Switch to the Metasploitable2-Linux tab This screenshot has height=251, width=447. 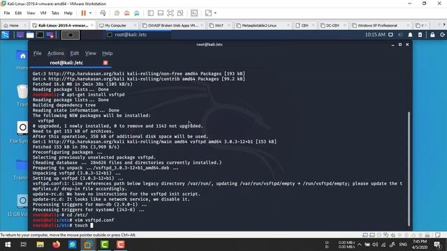coord(259,25)
